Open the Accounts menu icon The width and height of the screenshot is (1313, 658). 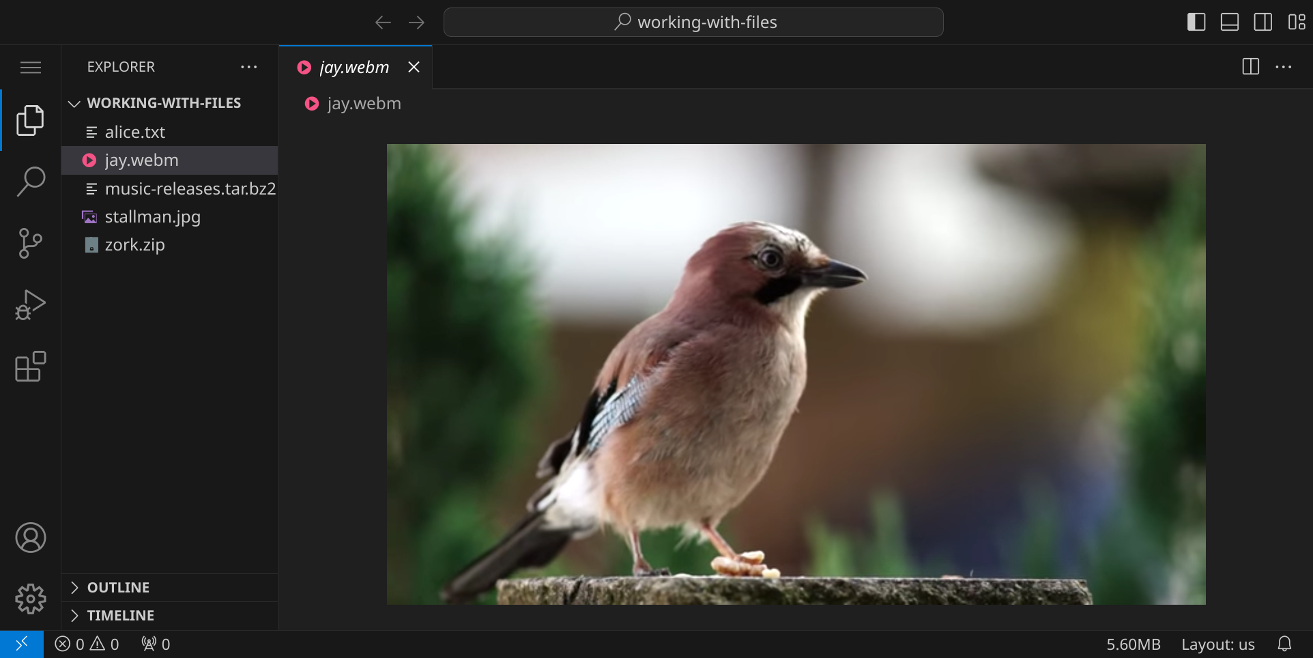click(x=31, y=538)
